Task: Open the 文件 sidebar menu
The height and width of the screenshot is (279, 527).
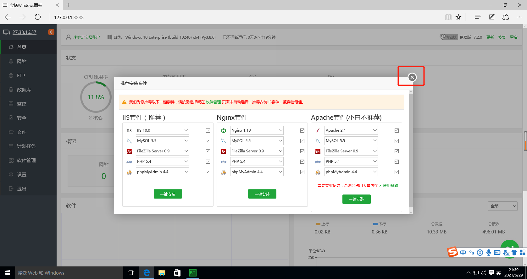Action: click(x=28, y=132)
